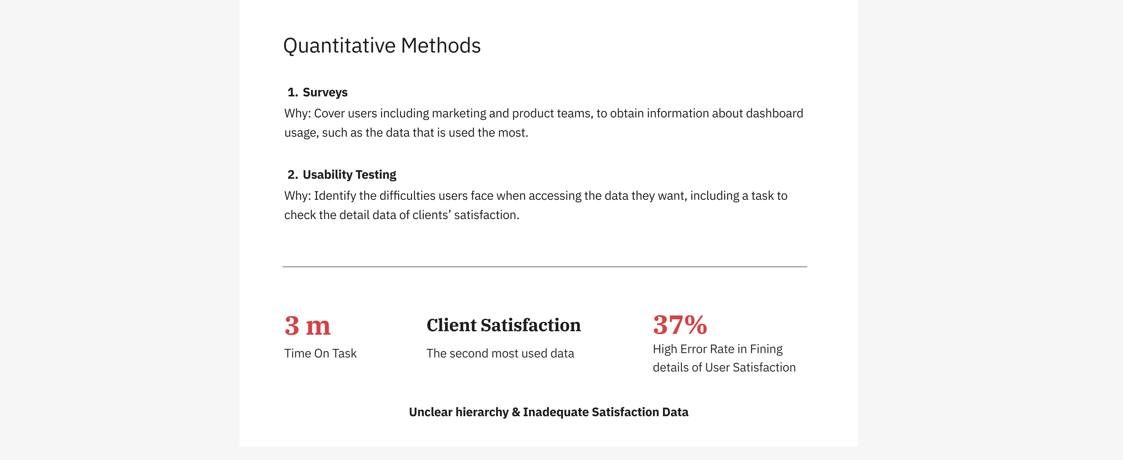Screen dimensions: 1123x460
Task: Click the Usability Testing 'Why' paragraph
Action: pos(536,205)
